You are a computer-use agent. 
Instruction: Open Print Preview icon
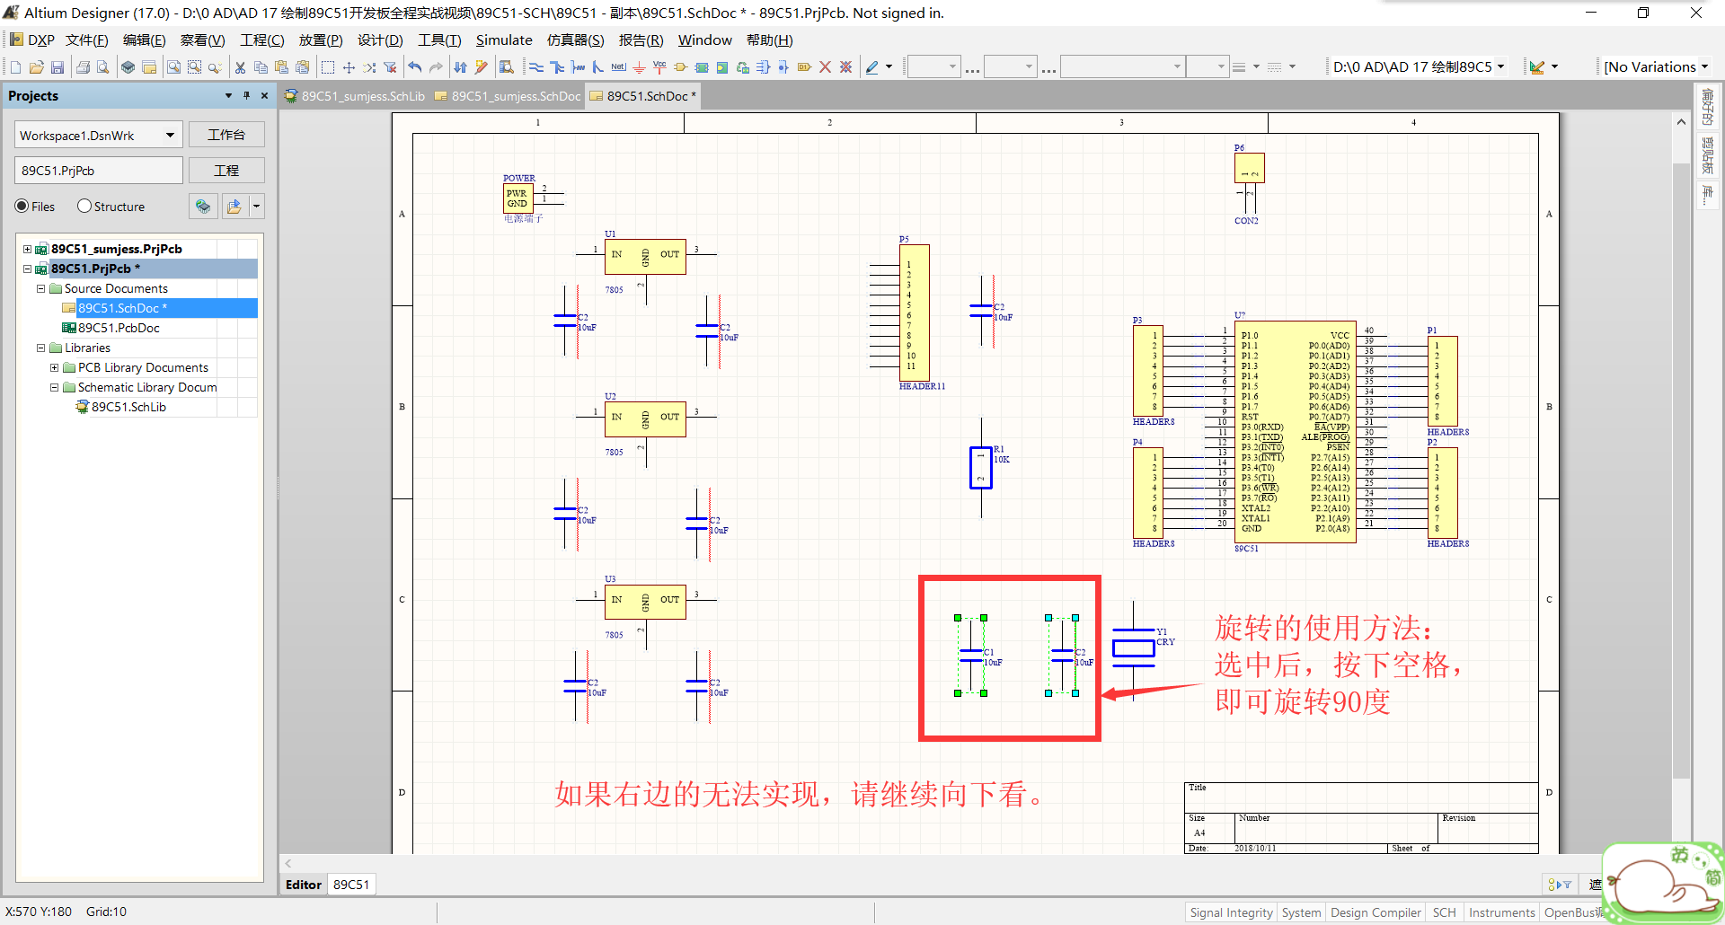[103, 67]
